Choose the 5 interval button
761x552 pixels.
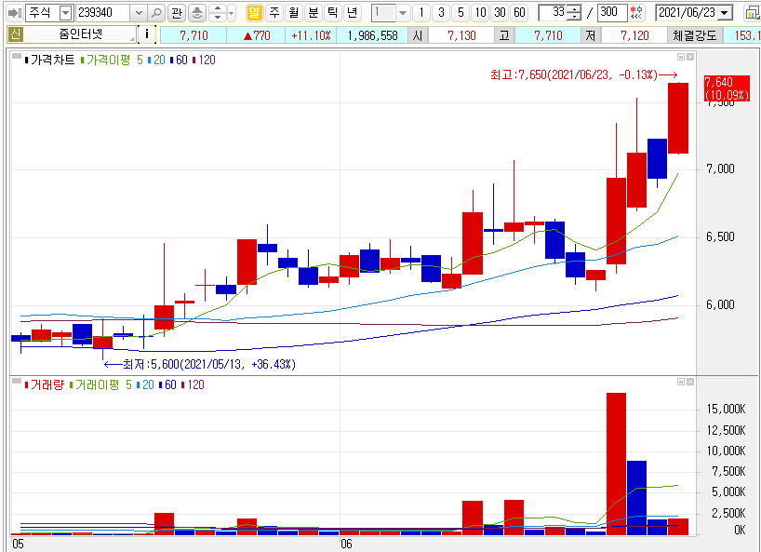tap(461, 13)
